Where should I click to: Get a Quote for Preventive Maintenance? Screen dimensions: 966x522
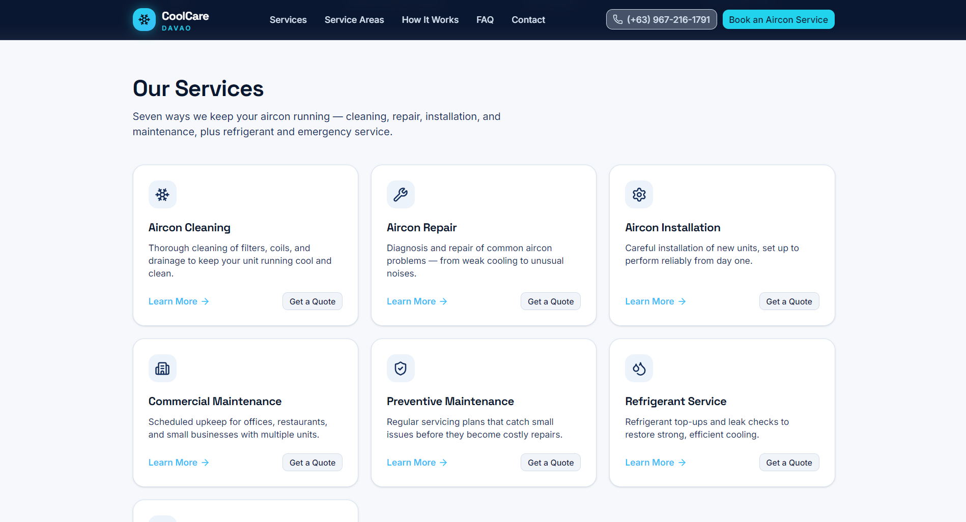click(x=551, y=463)
